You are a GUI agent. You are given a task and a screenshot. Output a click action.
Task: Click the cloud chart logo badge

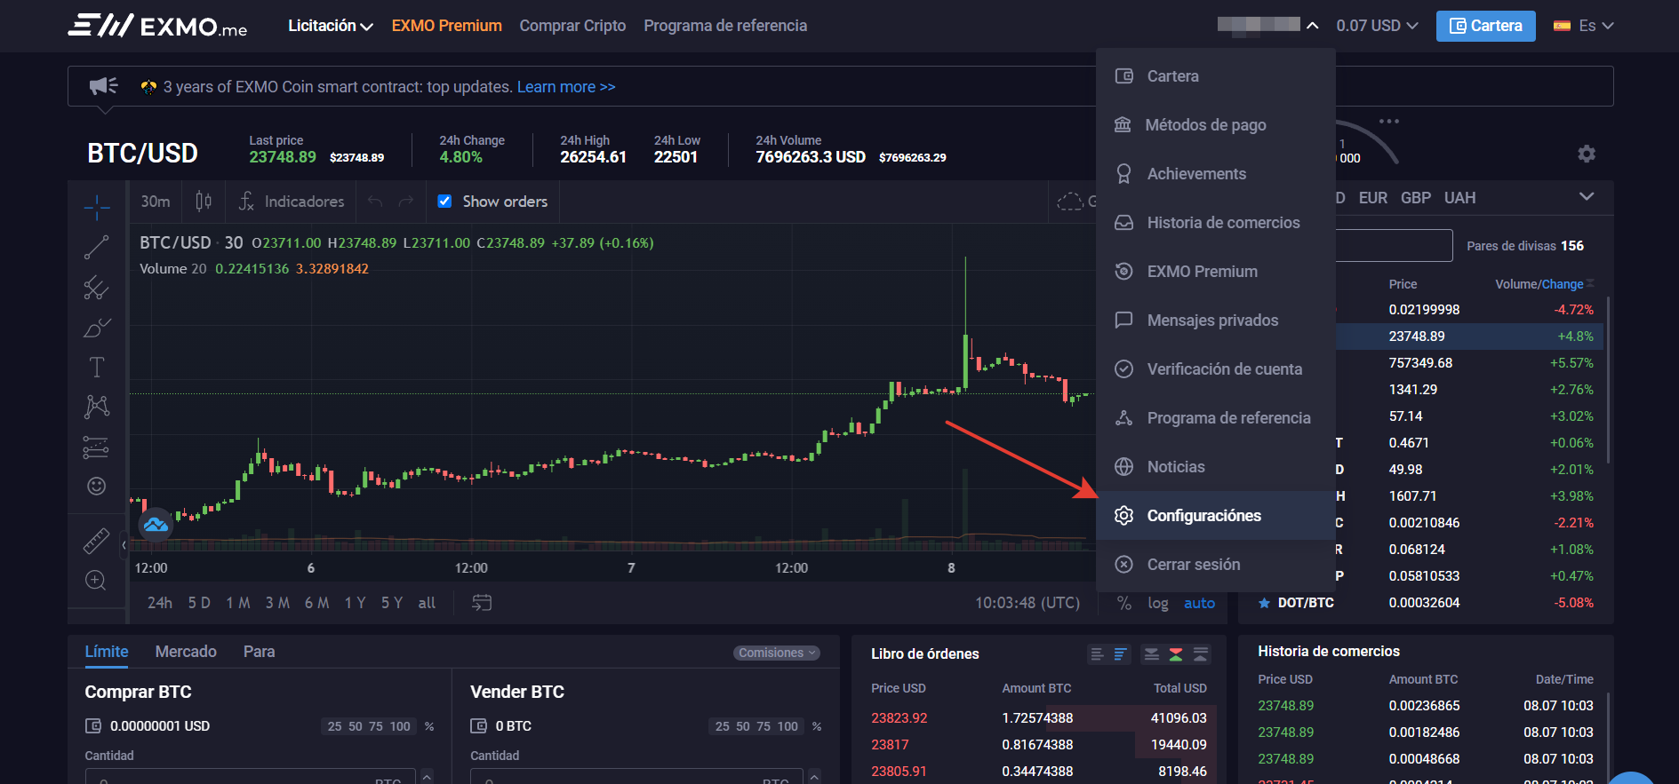click(x=156, y=524)
